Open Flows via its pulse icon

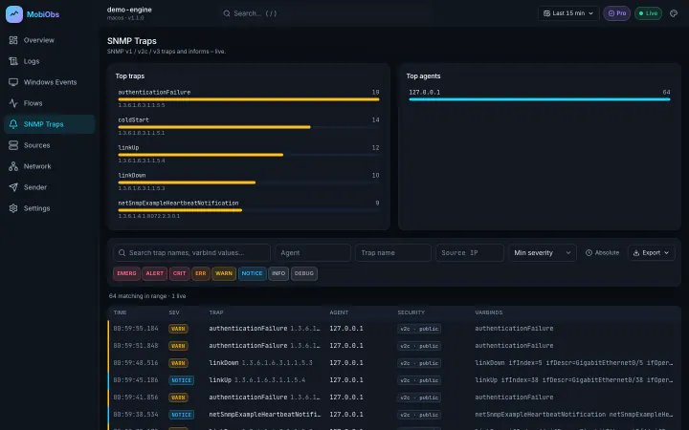coord(13,103)
